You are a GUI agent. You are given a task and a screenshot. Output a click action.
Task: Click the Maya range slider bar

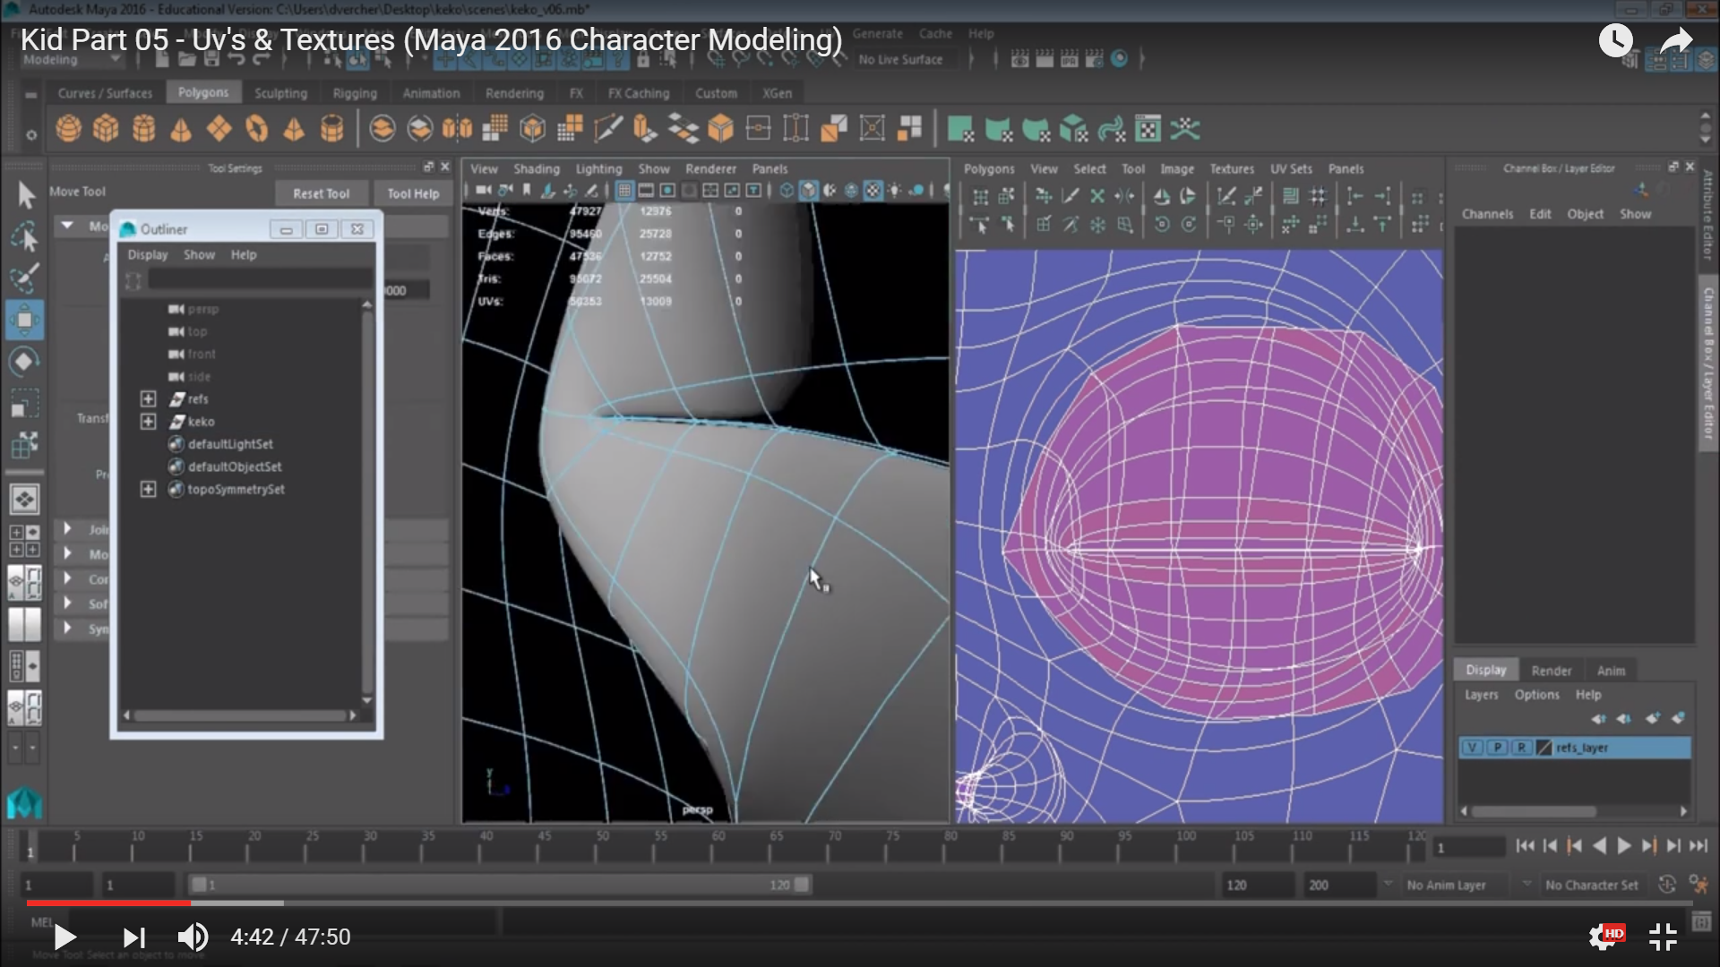pos(500,885)
